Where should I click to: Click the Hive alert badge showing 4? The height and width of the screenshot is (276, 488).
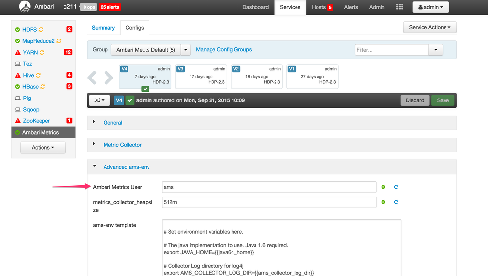tap(69, 75)
